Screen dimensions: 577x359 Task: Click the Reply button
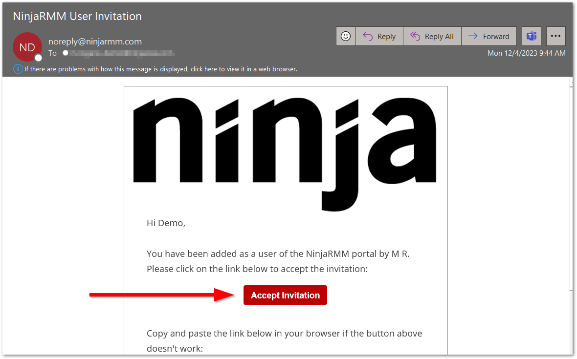(x=379, y=36)
